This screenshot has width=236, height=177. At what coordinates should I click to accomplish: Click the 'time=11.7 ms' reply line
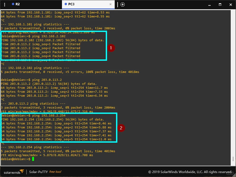54,88
